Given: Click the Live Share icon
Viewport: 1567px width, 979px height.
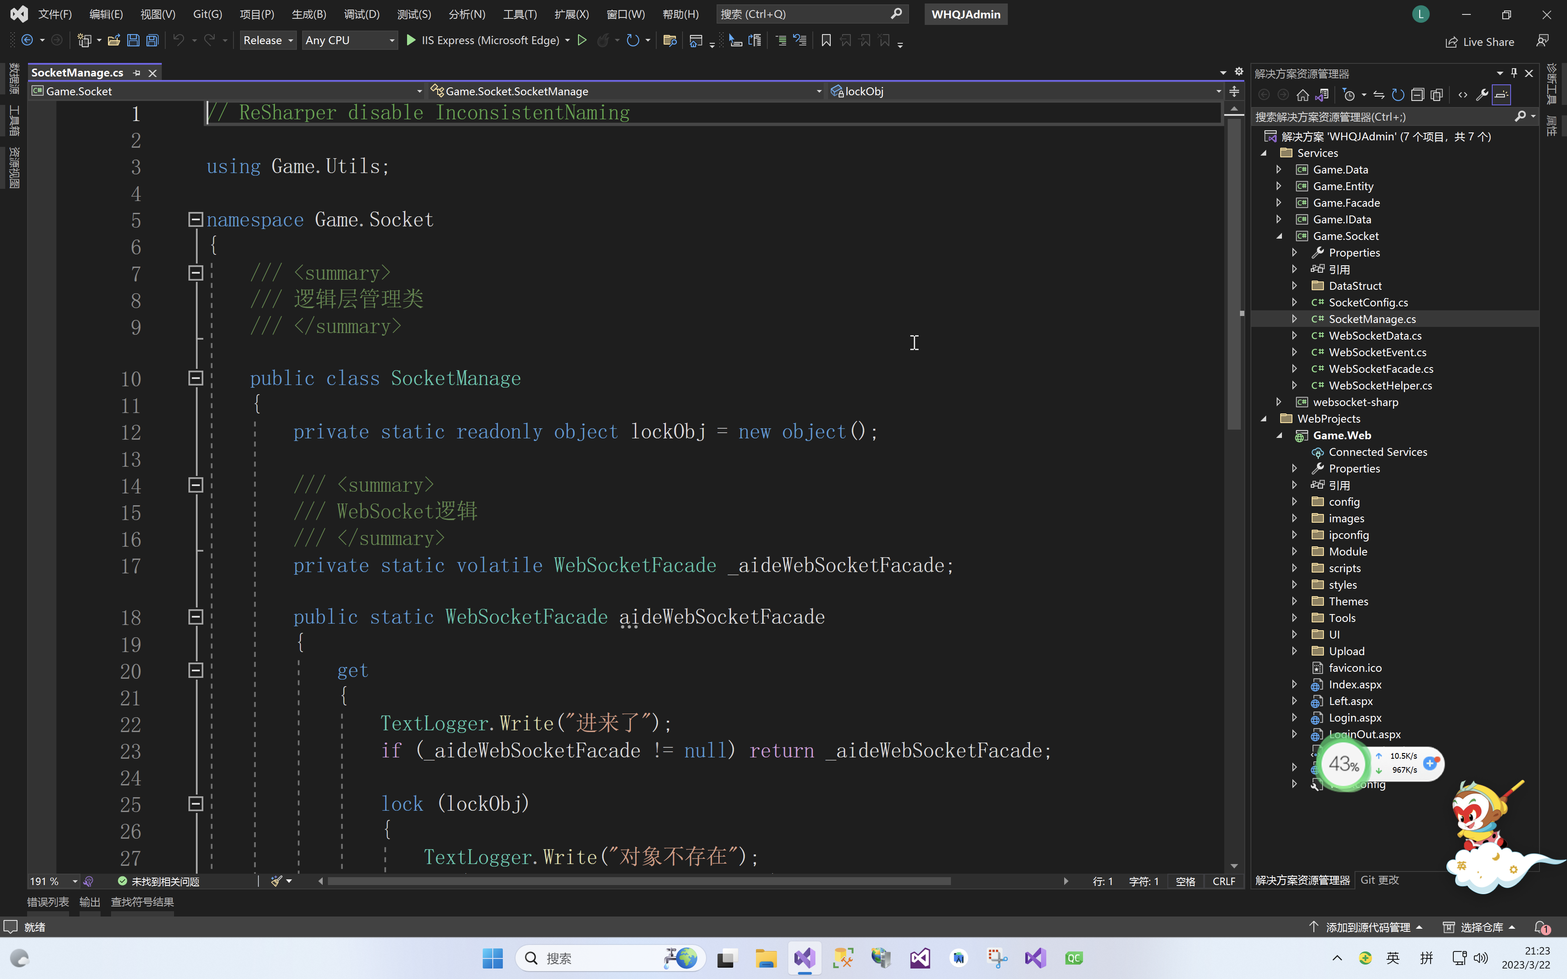Looking at the screenshot, I should click(x=1452, y=42).
